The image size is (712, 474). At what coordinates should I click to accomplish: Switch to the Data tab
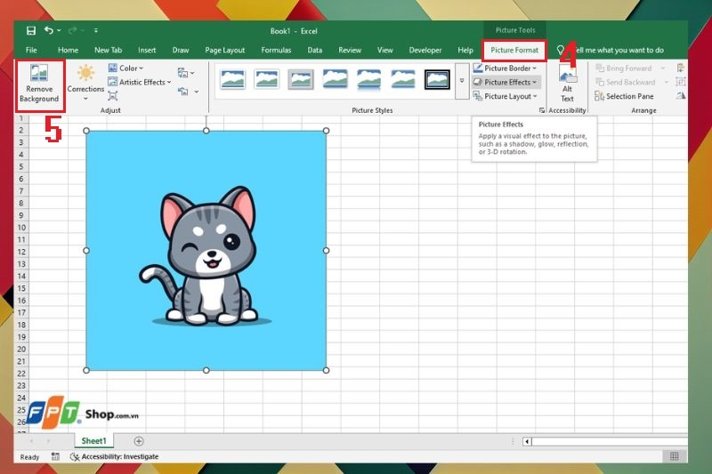tap(315, 50)
